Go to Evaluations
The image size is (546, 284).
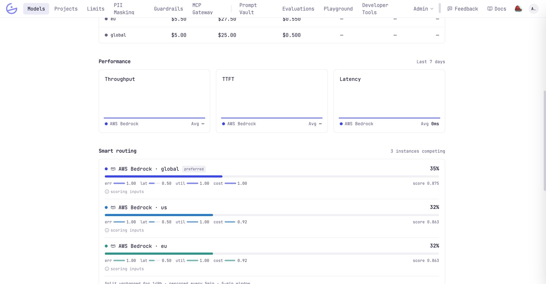tap(298, 9)
